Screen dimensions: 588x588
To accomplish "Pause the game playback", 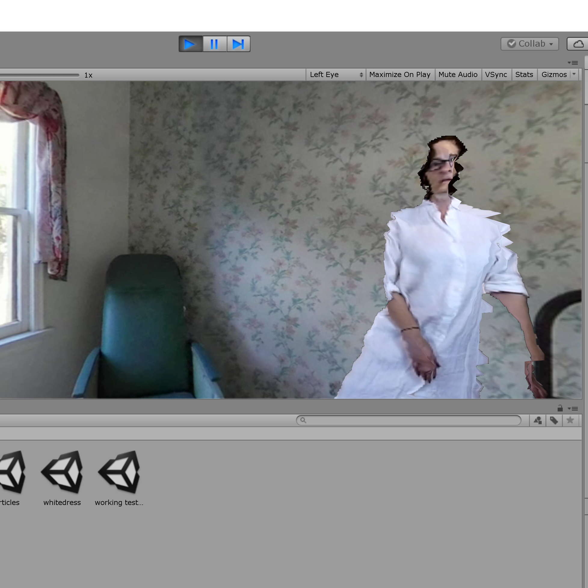I will [x=214, y=44].
